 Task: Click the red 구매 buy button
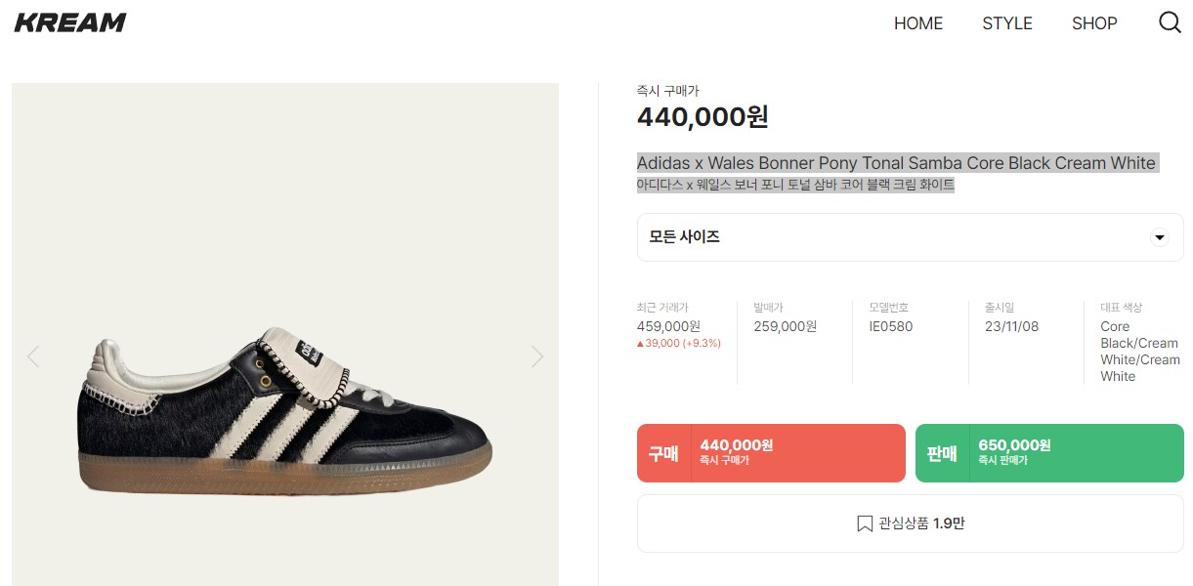771,453
